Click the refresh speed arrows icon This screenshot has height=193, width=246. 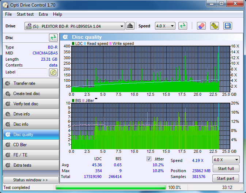pyautogui.click(x=183, y=26)
